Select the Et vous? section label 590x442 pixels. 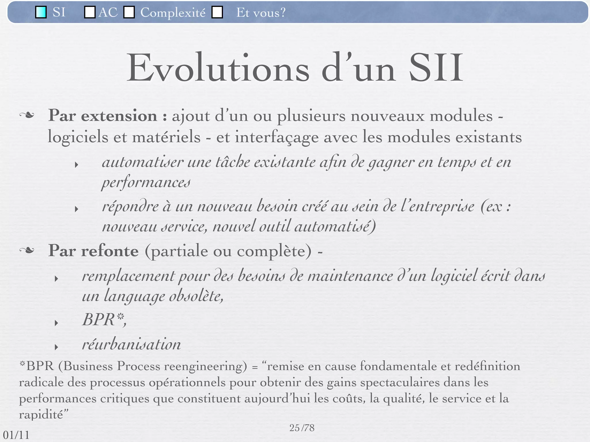point(261,12)
